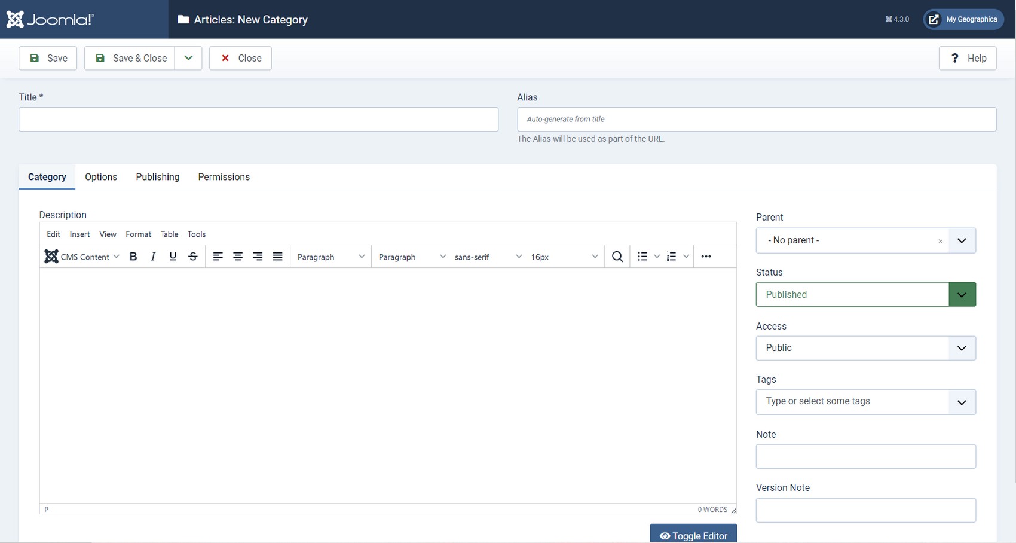Open My Geographica site link
Image resolution: width=1016 pixels, height=543 pixels.
click(x=963, y=19)
